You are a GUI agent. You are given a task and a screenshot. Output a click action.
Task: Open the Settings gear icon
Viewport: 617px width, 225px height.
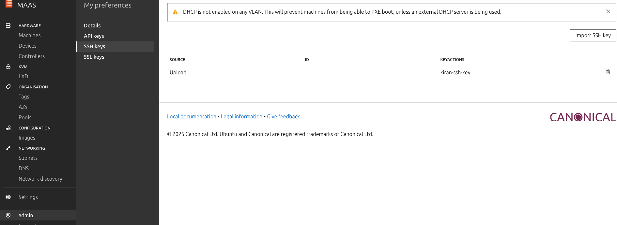pyautogui.click(x=8, y=197)
